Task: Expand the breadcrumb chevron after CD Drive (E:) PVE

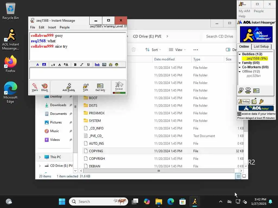Action: coord(167,36)
